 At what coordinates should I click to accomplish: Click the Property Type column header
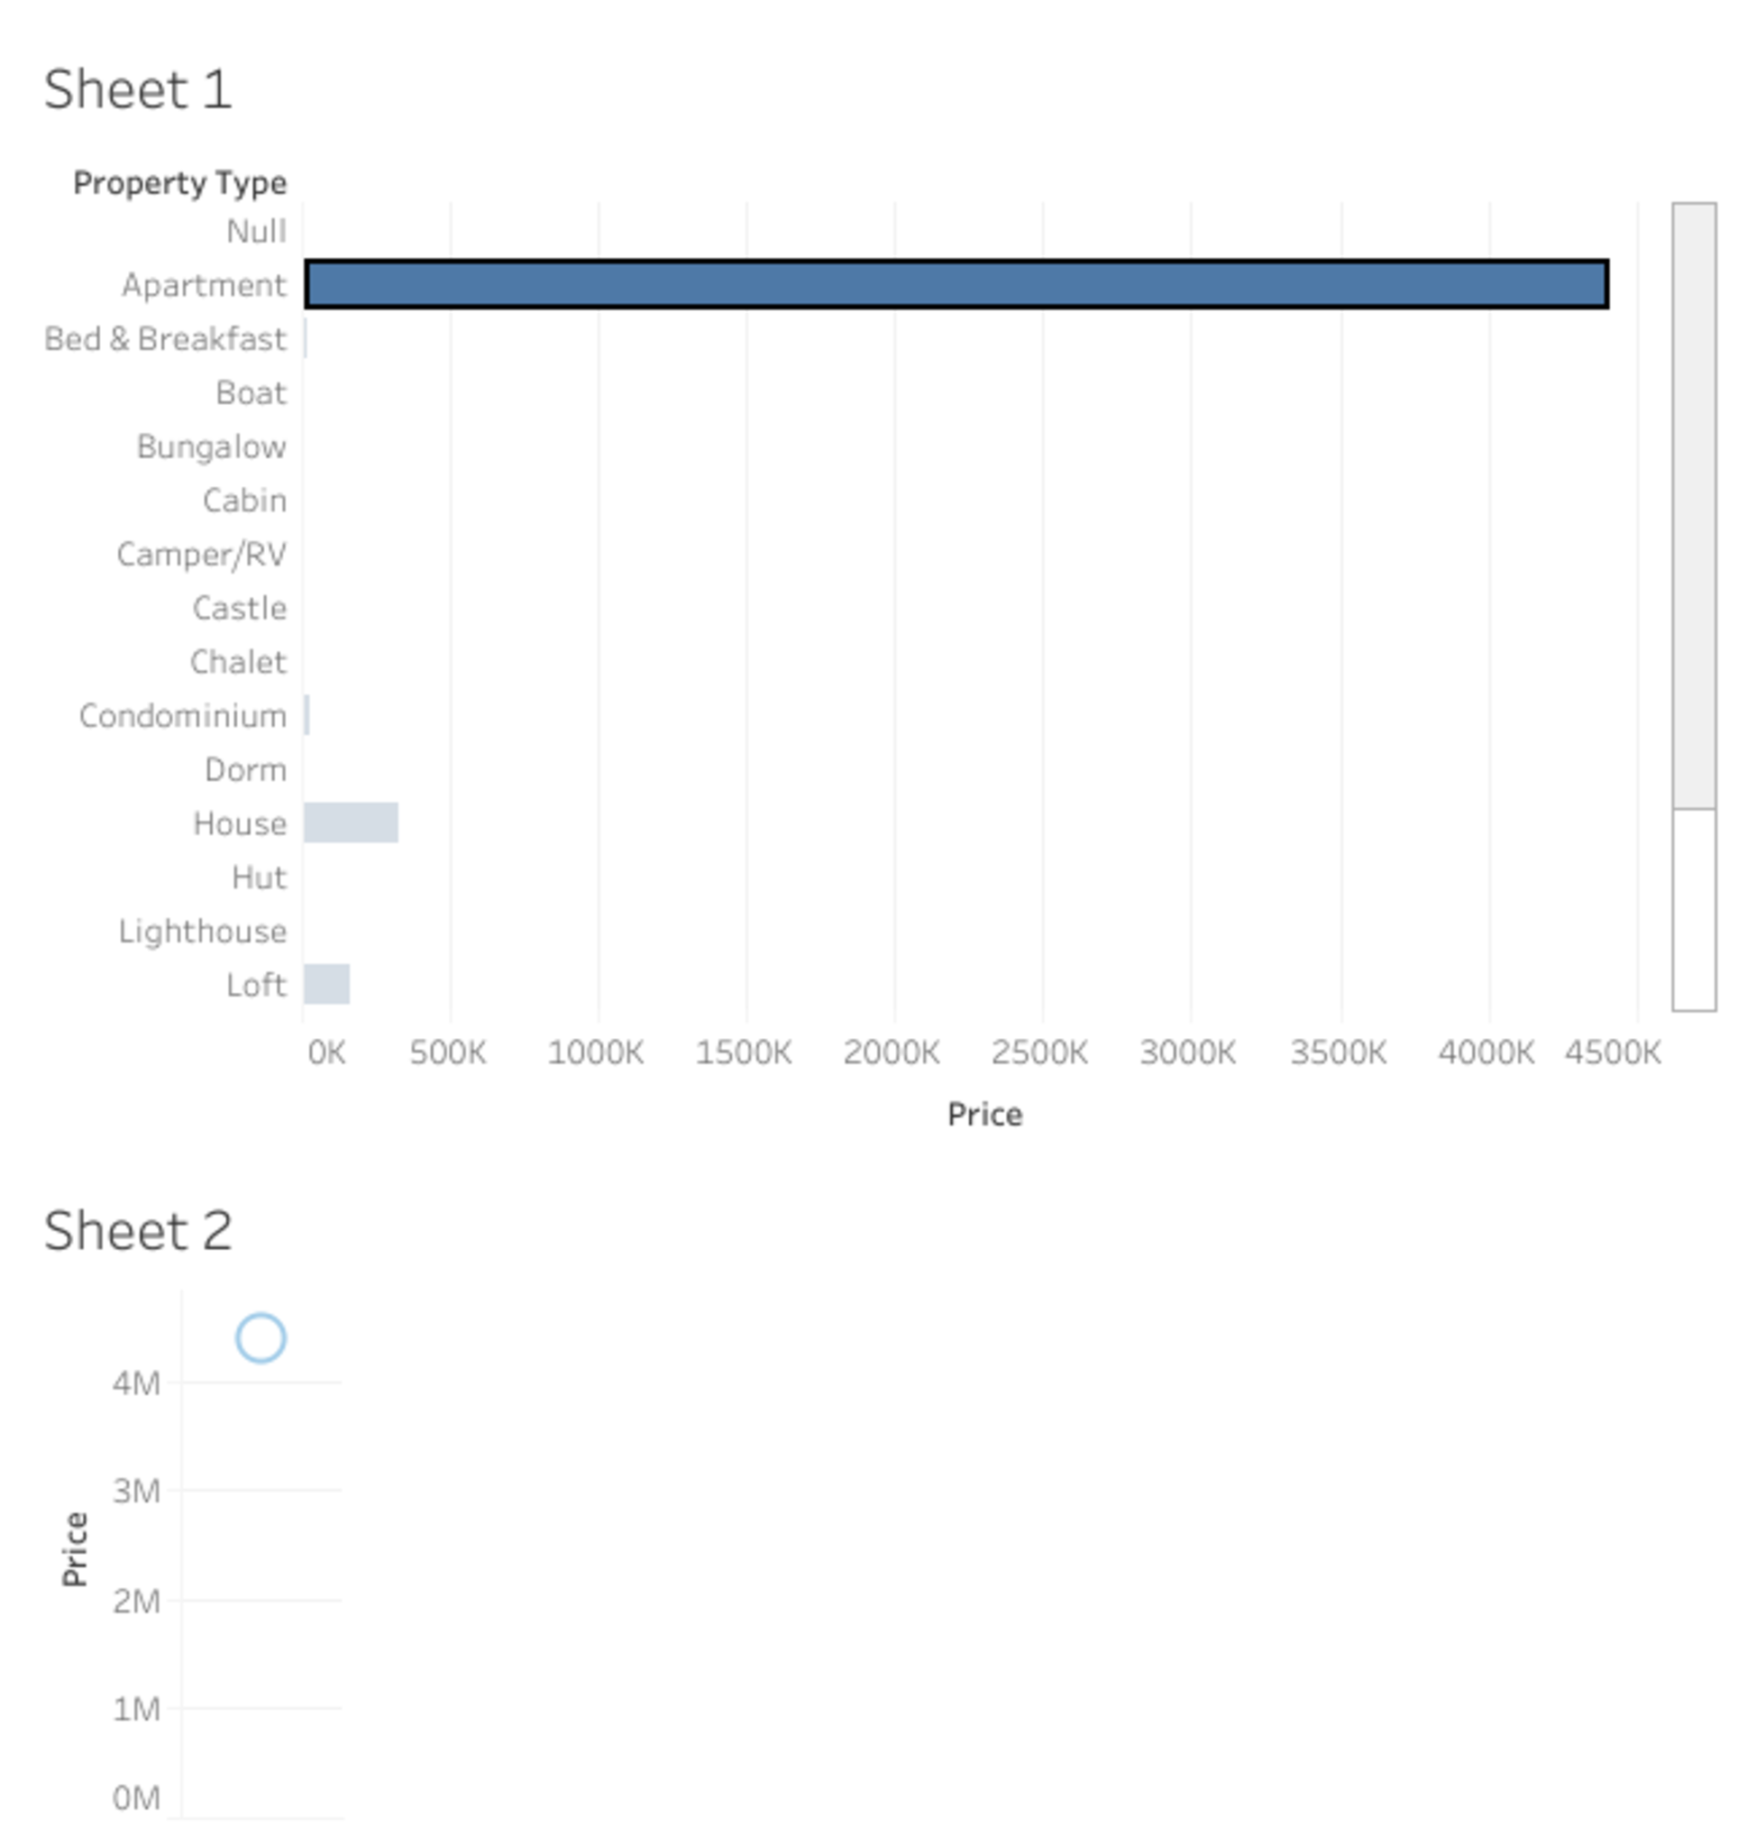(179, 182)
